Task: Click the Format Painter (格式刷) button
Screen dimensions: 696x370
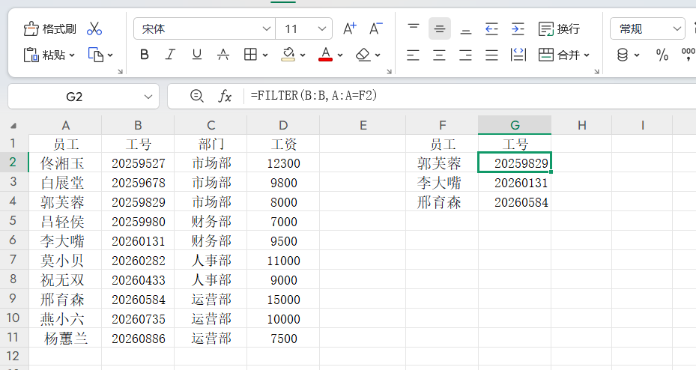Action: point(50,29)
